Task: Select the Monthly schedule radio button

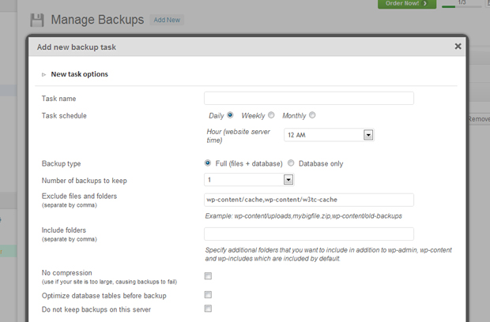Action: (312, 115)
